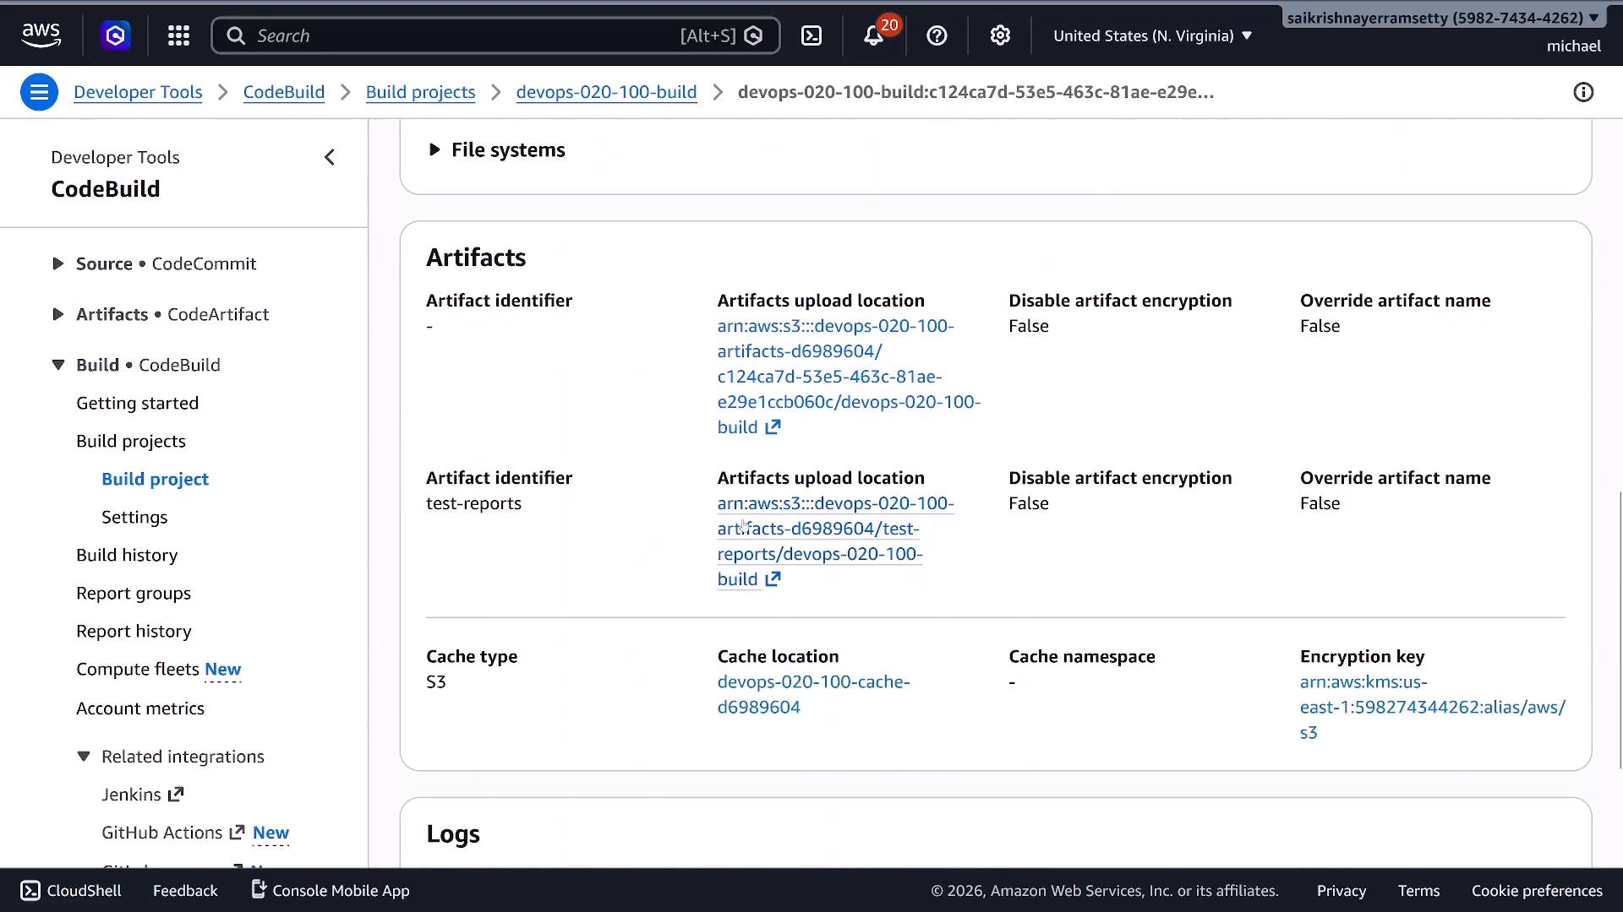Click the CloudShell icon in footer

[30, 891]
